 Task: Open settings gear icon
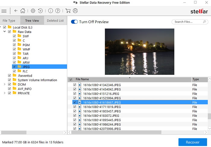click(x=33, y=11)
